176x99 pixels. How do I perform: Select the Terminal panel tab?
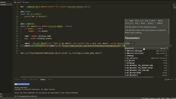tap(43, 79)
